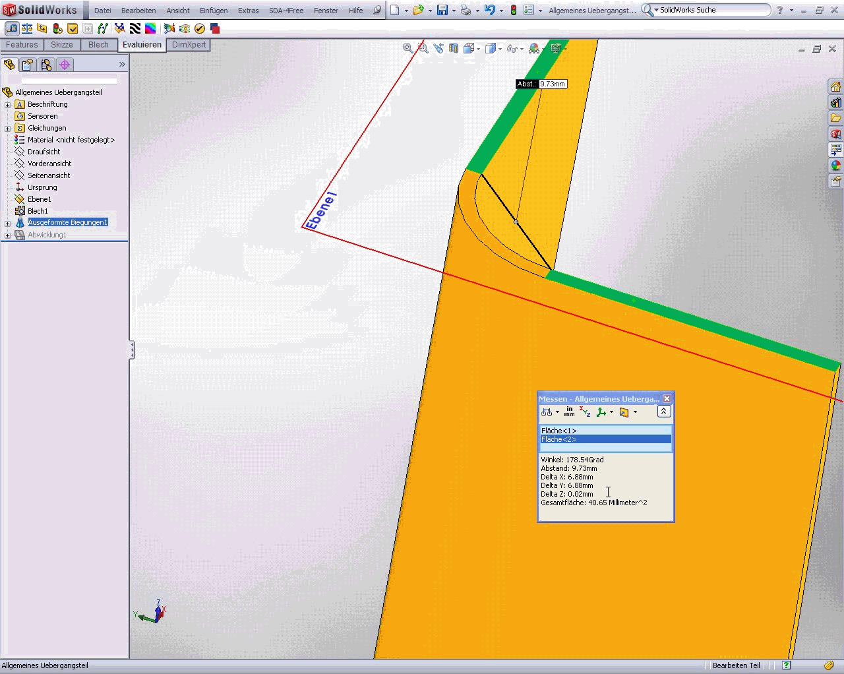Select the Zebra Stripes tool
The image size is (844, 674).
[135, 28]
